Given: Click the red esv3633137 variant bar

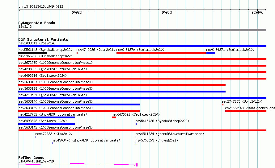Looking at the screenshot, I should pos(122,85).
